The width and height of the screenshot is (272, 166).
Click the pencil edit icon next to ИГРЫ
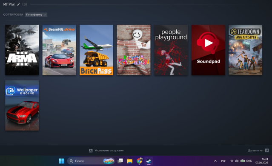[18, 4]
